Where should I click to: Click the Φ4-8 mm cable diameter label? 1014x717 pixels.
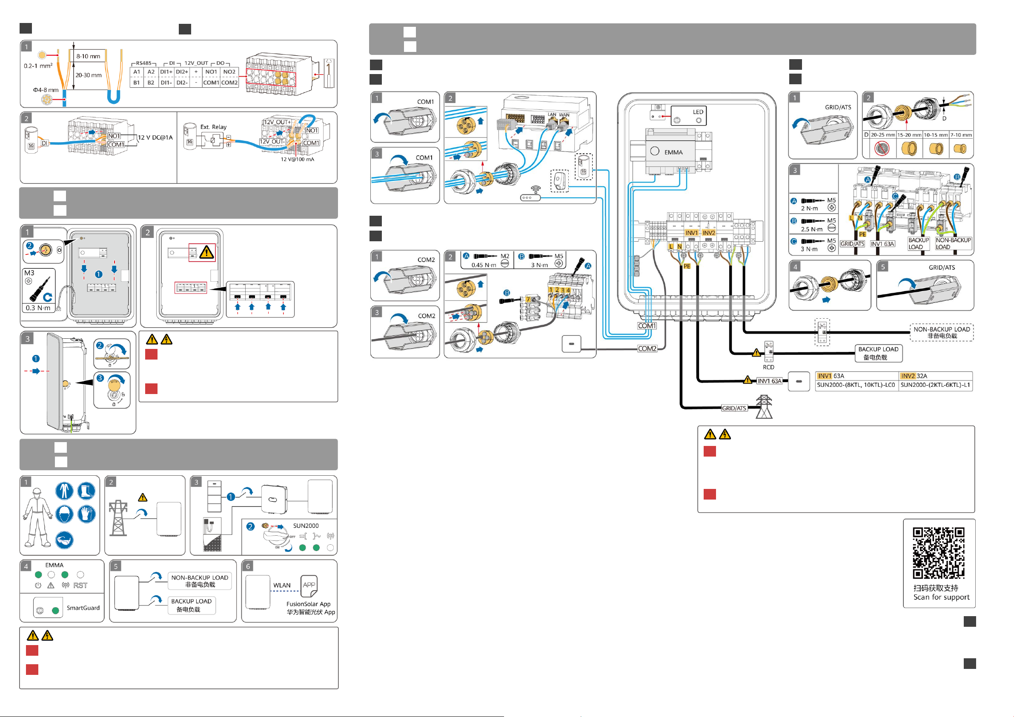pos(46,90)
